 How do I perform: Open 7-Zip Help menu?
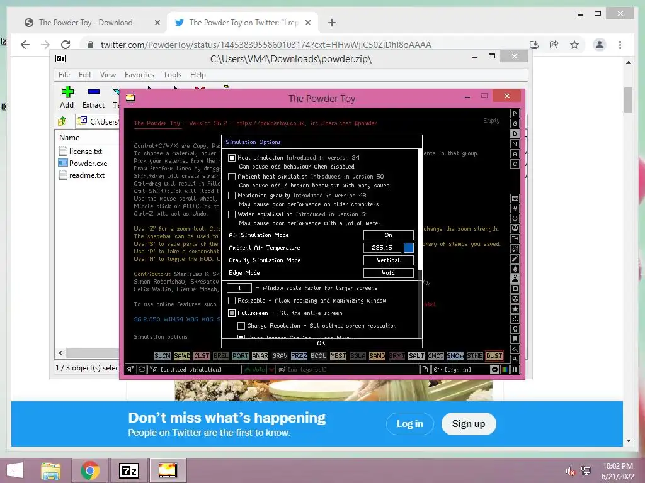[x=198, y=75]
